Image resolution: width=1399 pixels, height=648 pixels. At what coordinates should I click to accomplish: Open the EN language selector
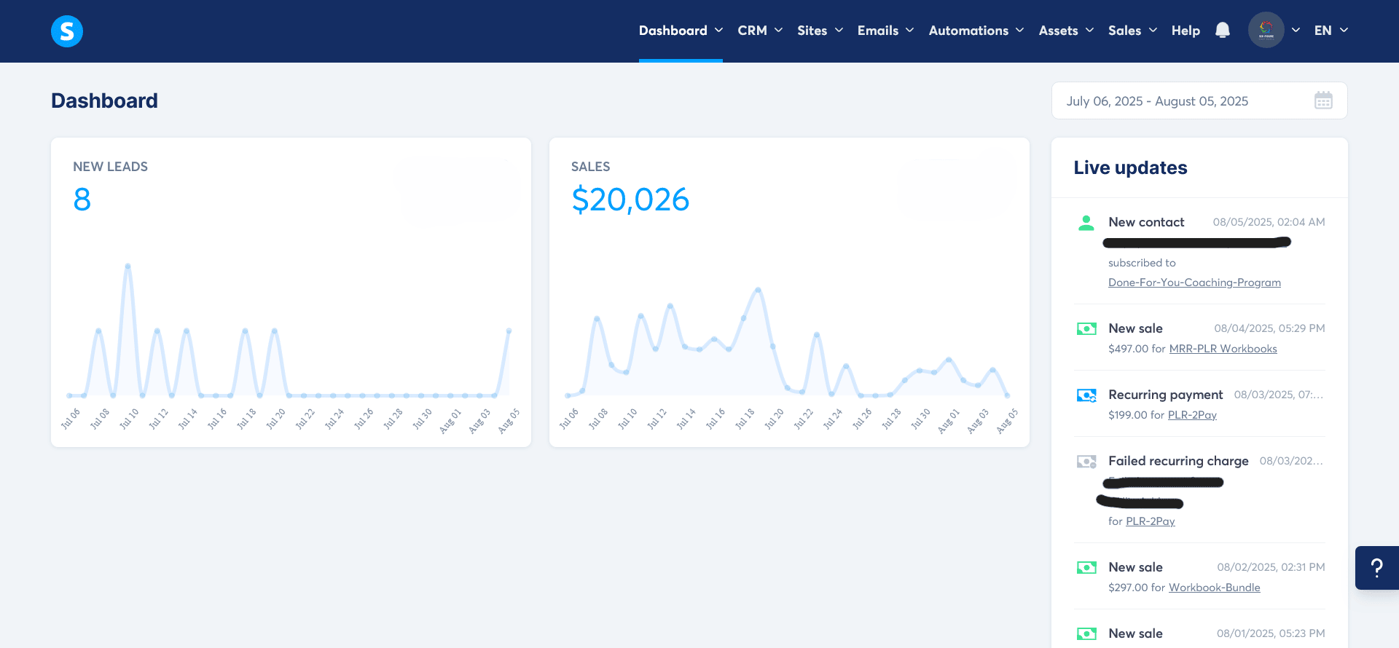point(1331,31)
